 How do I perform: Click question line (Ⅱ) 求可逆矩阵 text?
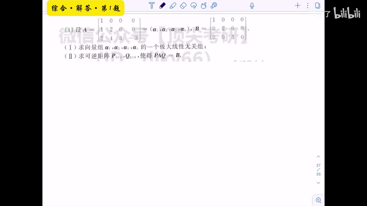123,56
